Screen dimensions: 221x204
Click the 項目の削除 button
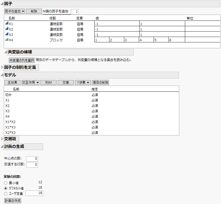pos(100,82)
